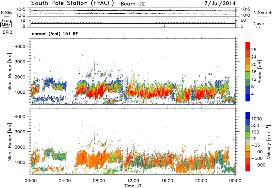272x188 pixels.
Task: Click the '20:00' time axis tick label
Action: [x=201, y=181]
